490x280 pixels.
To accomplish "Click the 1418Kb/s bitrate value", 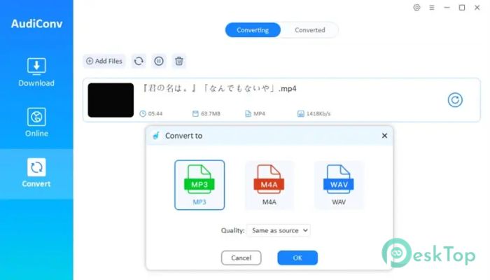I will pos(318,113).
